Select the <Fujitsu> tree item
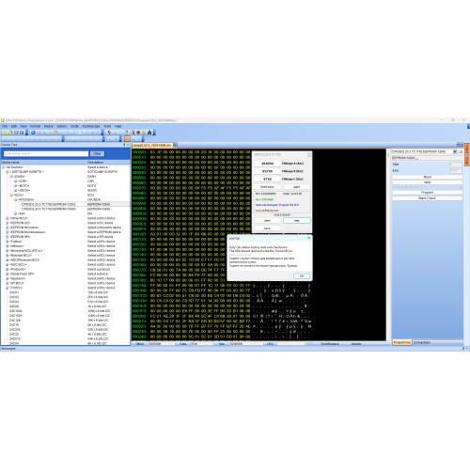 (x=16, y=242)
